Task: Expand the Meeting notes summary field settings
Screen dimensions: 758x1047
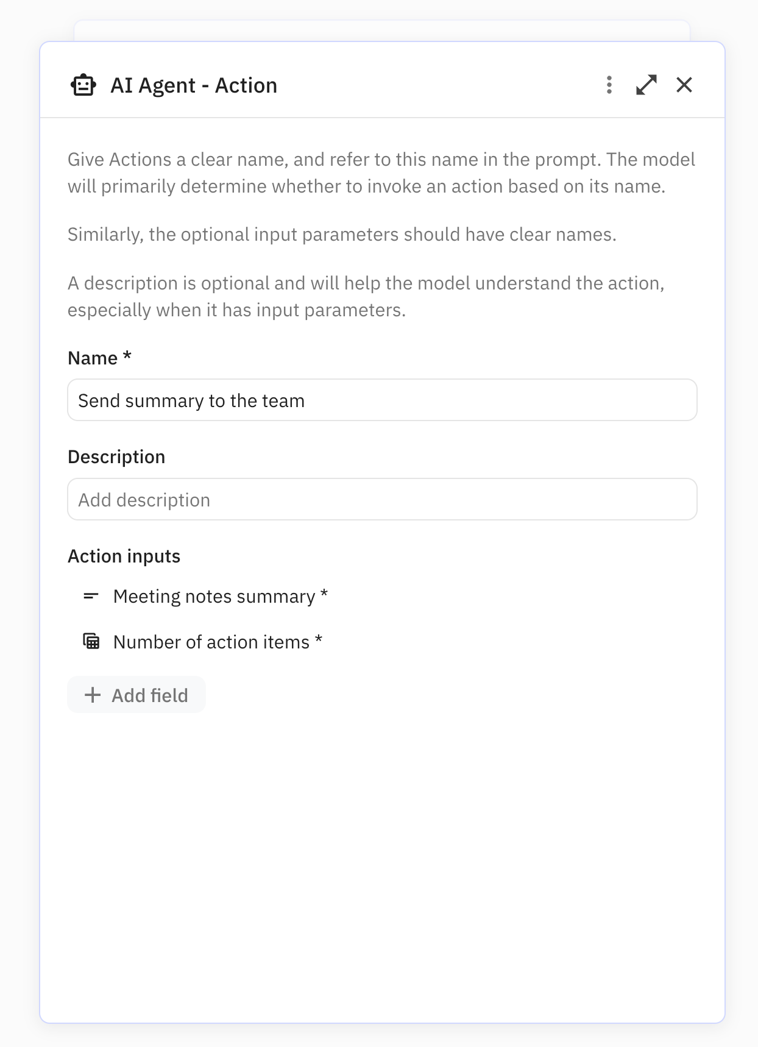Action: pyautogui.click(x=220, y=596)
